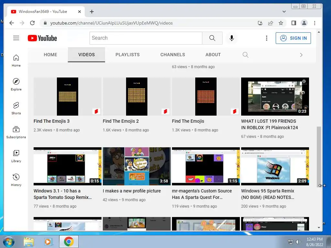Share this page icon

tap(271, 23)
